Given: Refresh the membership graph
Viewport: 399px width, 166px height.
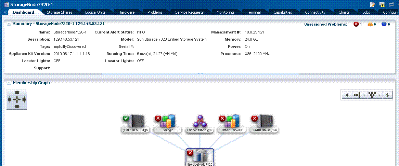Looking at the screenshot, I should (388, 95).
